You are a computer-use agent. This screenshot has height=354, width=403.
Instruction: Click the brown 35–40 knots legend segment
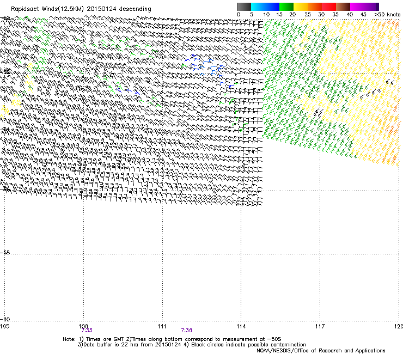343,7
